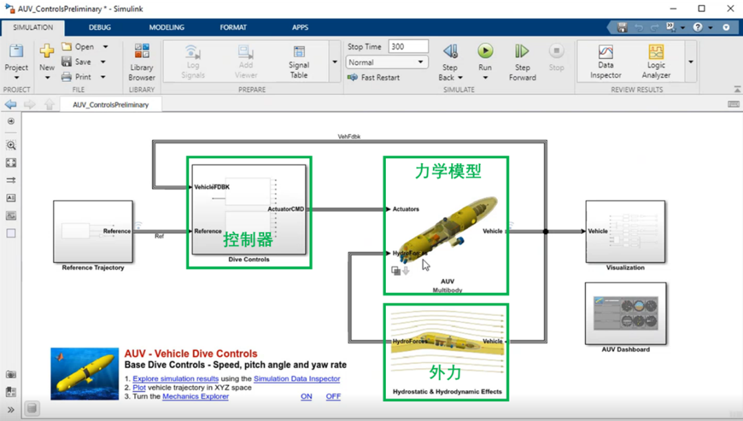Viewport: 743px width, 421px height.
Task: Open the Help question mark icon
Action: (698, 28)
